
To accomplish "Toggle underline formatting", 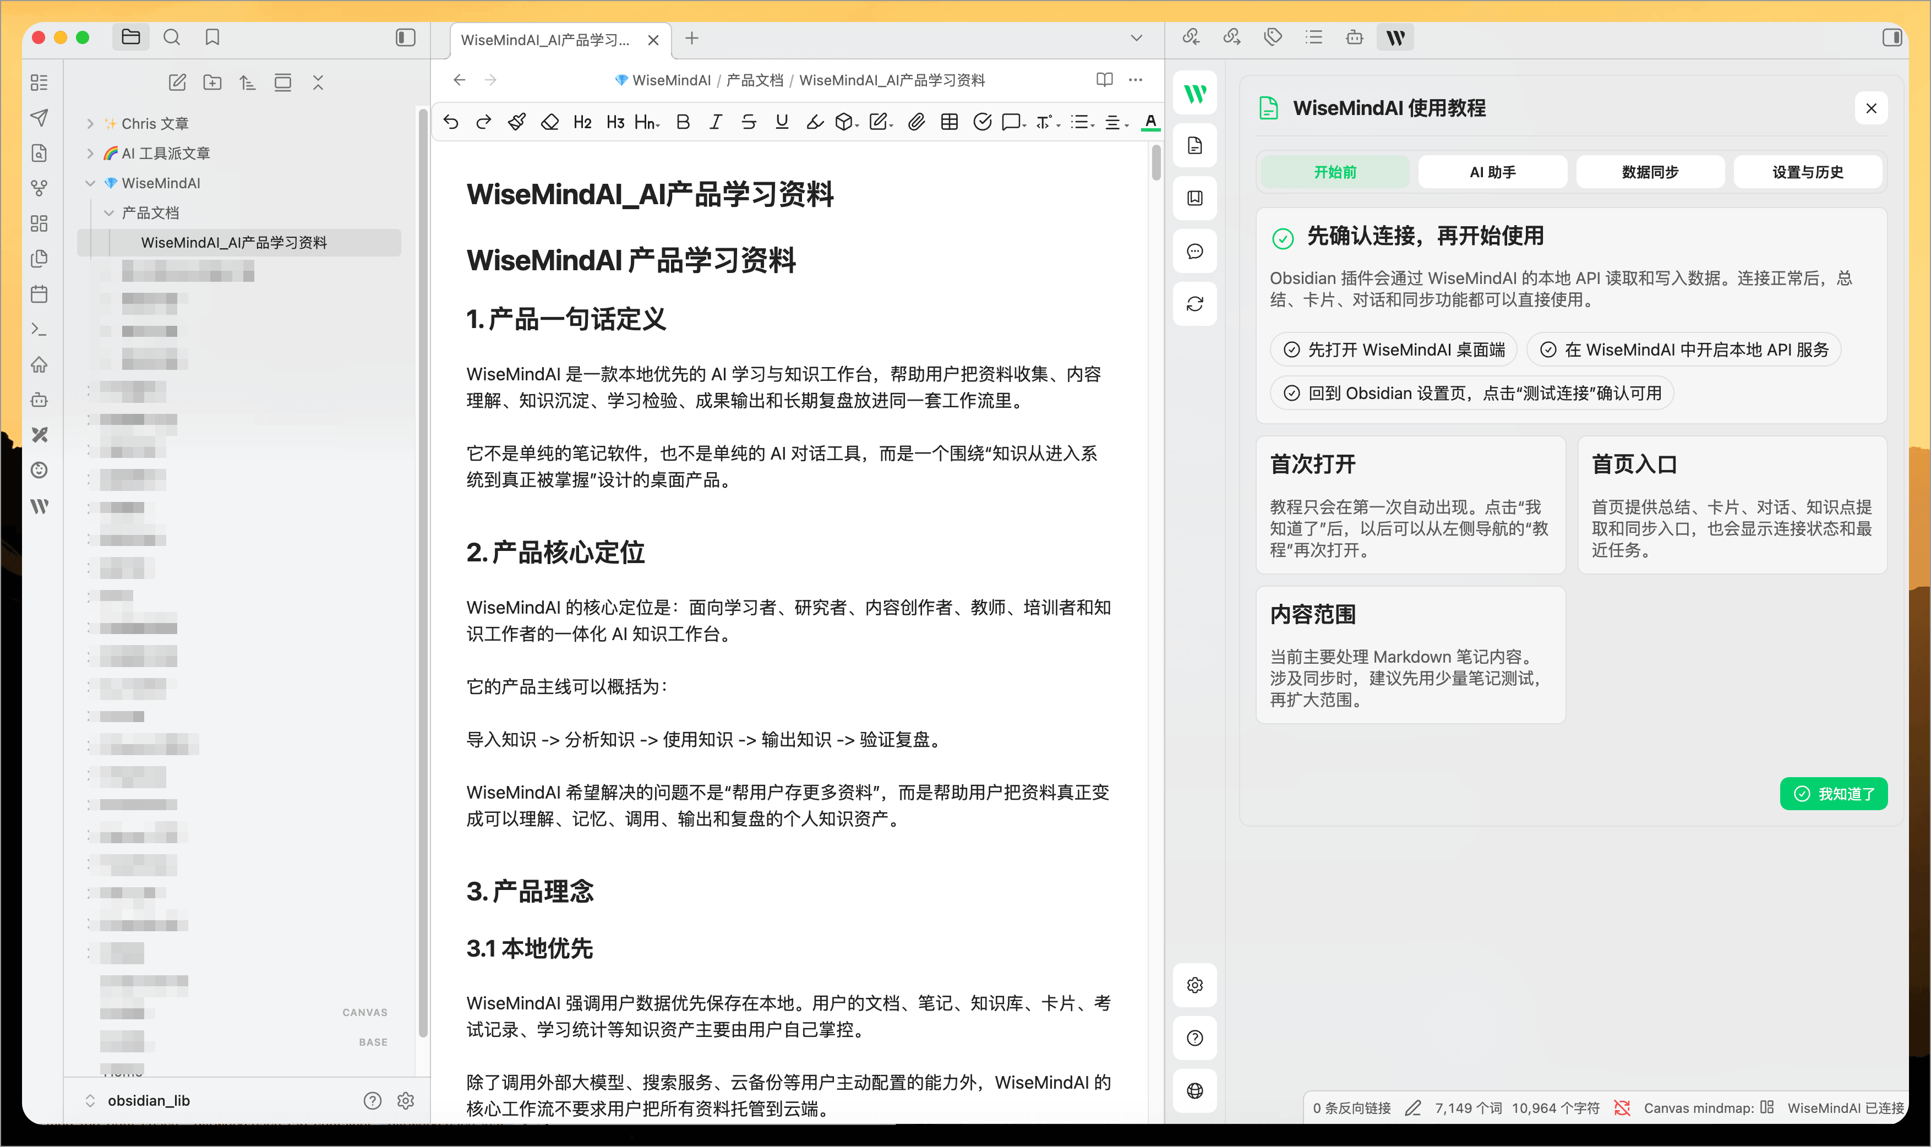I will (x=782, y=121).
